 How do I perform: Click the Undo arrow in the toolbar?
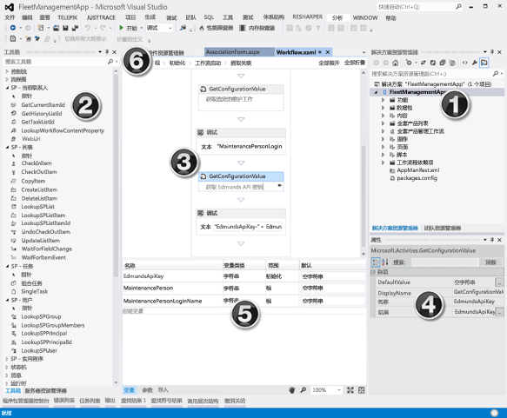point(88,28)
